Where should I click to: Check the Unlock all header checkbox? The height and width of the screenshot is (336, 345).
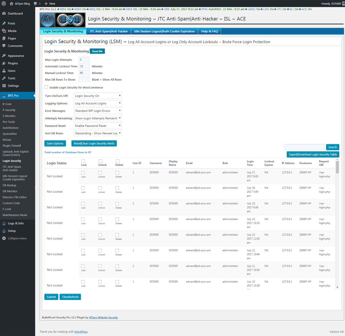click(x=100, y=161)
